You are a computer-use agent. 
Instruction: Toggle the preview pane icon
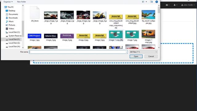[151, 2]
